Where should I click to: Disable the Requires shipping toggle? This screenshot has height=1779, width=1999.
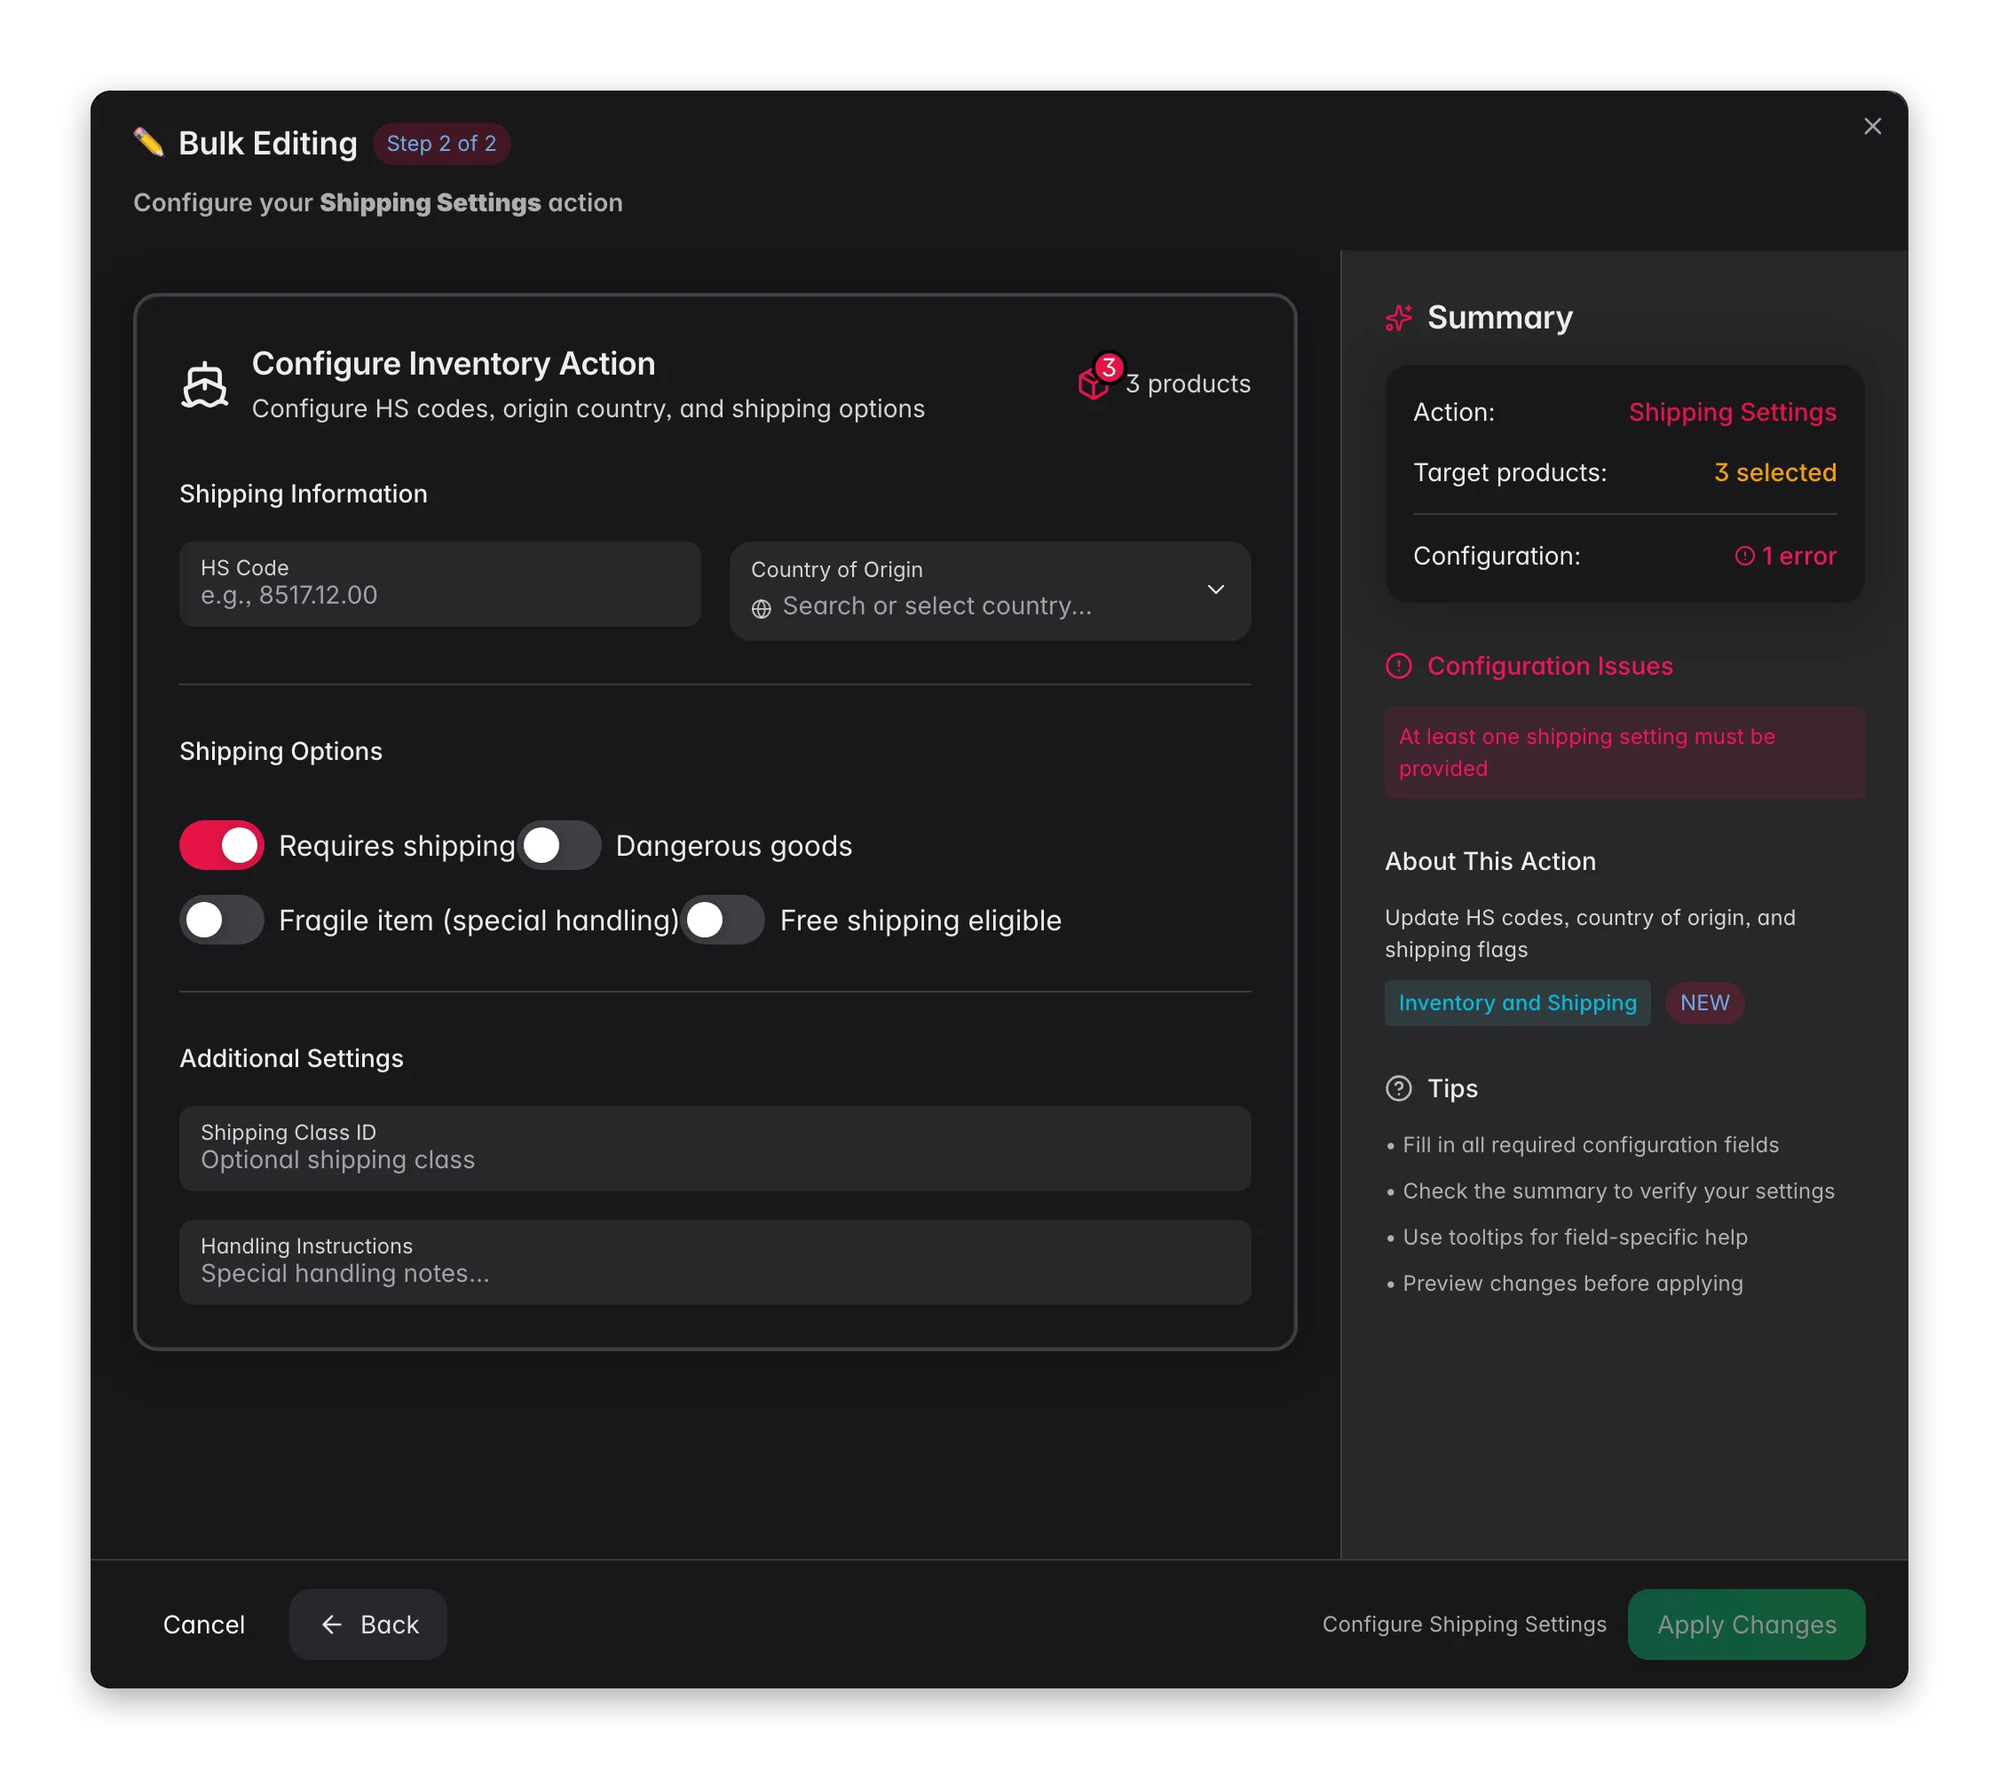click(x=222, y=845)
